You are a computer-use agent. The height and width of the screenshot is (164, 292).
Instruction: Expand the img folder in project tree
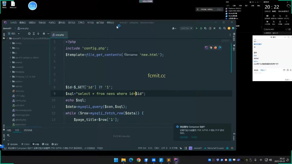coord(11,48)
